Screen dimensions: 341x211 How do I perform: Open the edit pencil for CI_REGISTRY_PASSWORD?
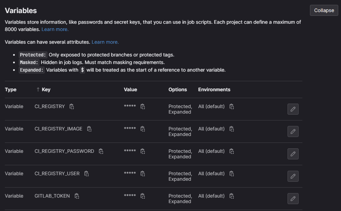click(x=293, y=154)
